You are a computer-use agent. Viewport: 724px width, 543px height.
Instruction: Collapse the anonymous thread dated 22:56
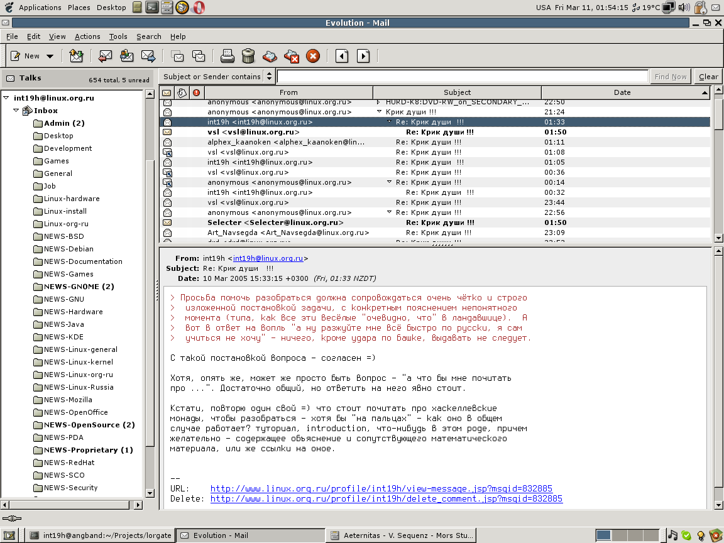389,212
